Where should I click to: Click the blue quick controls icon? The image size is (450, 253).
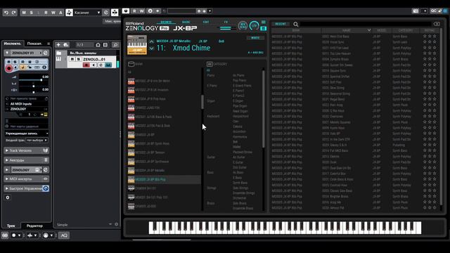46,188
